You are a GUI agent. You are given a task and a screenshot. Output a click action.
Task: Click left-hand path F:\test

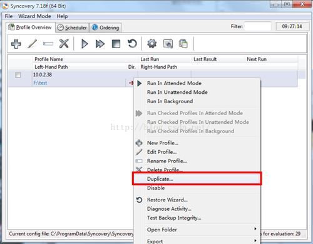(40, 83)
